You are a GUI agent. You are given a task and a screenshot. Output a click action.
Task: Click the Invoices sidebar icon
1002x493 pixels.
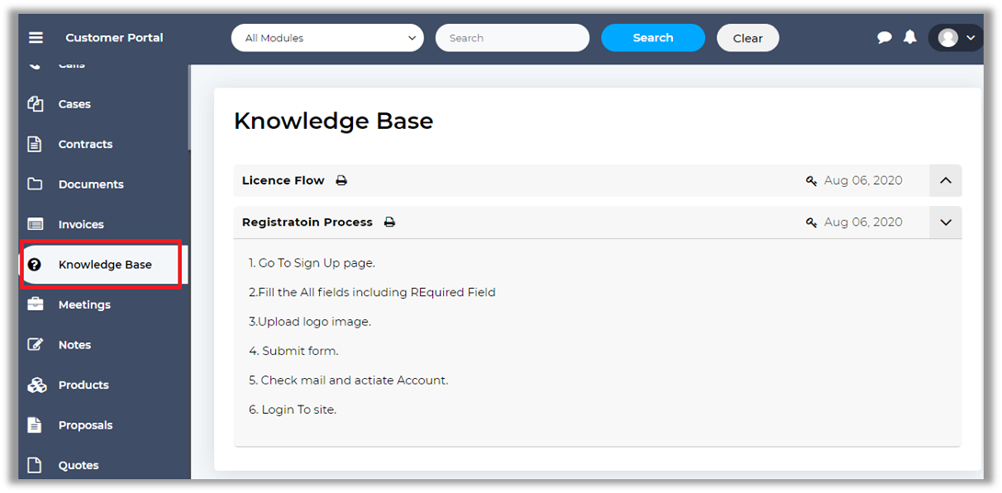pyautogui.click(x=36, y=224)
